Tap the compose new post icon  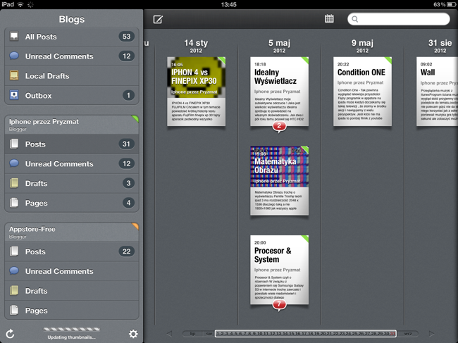(158, 19)
